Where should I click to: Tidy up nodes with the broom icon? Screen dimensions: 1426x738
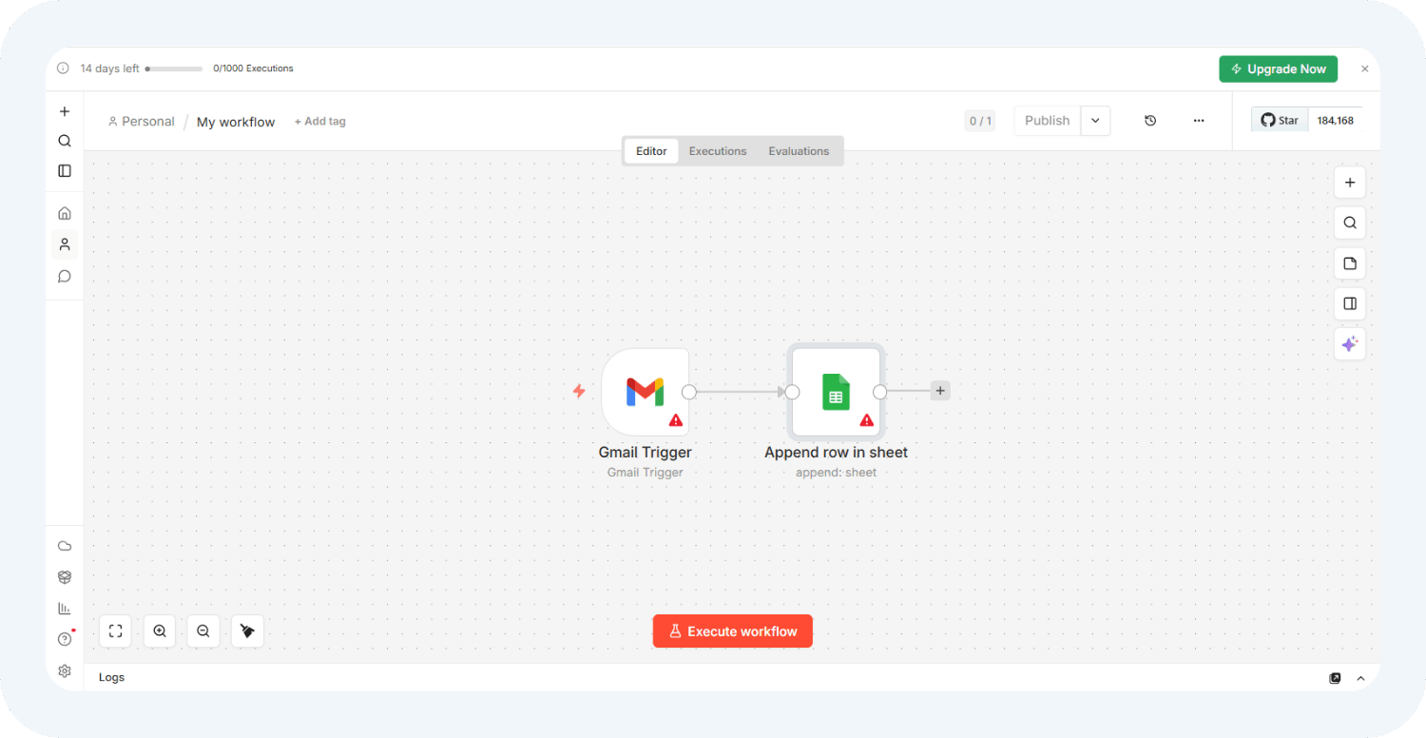click(247, 631)
